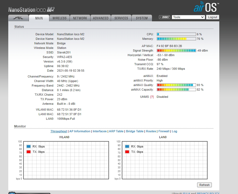Viewport: 238px width, 194px height.
Task: Open the Ubiquiti logo tab
Action: click(x=18, y=18)
